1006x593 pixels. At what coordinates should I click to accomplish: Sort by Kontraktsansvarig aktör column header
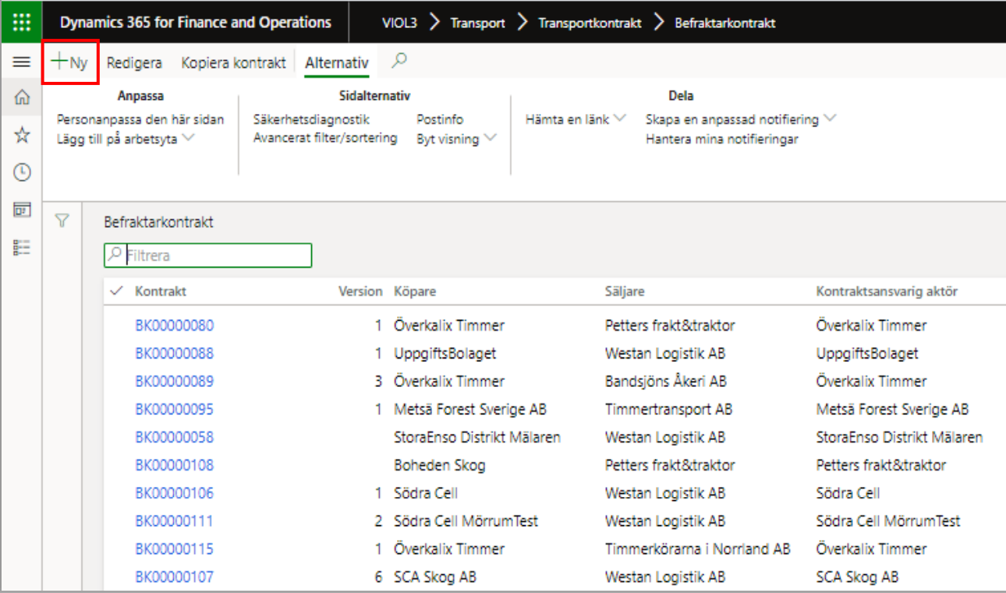coord(887,291)
